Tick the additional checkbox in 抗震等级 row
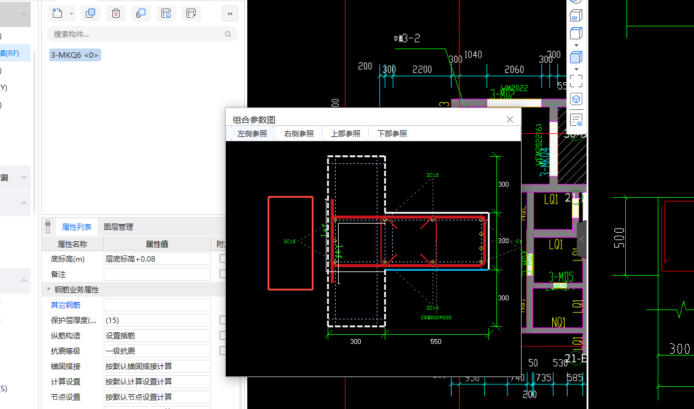694x409 pixels. click(x=223, y=351)
